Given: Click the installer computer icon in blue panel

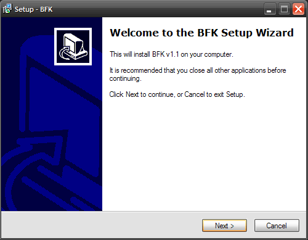Looking at the screenshot, I should (73, 46).
